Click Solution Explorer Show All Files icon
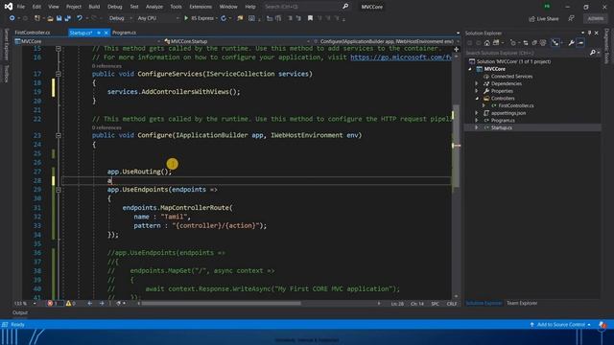Viewport: 614px width, 345px height. click(543, 43)
